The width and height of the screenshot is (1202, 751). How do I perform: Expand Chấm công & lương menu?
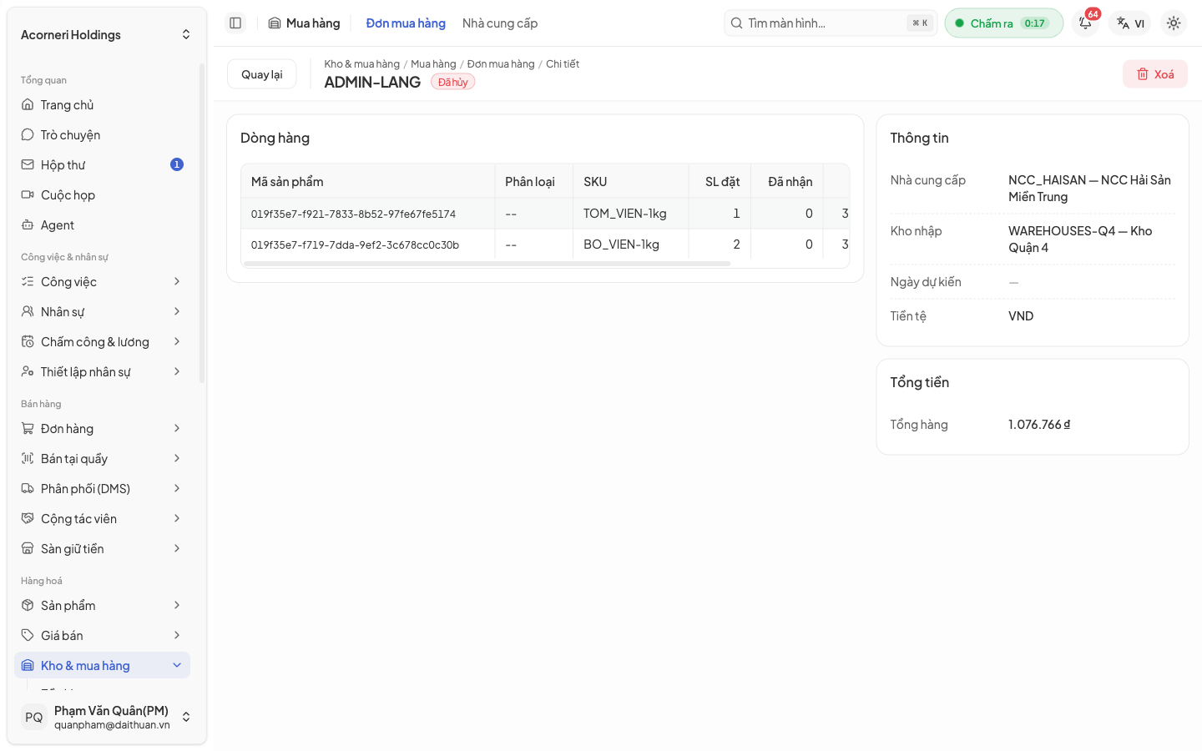pyautogui.click(x=103, y=342)
